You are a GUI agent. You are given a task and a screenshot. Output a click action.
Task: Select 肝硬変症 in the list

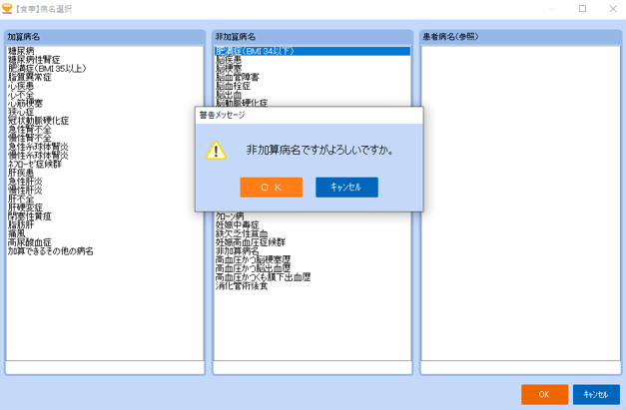tap(26, 207)
